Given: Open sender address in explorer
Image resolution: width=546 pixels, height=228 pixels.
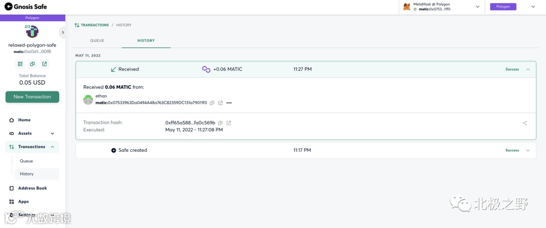Looking at the screenshot, I should click(x=220, y=103).
